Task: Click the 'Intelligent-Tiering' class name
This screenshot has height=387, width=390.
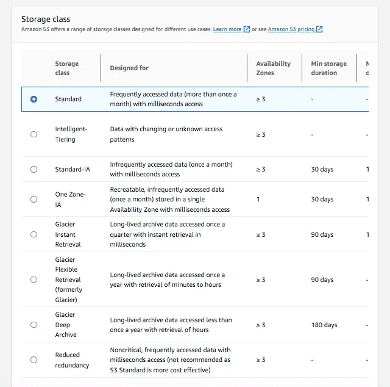Action: click(71, 134)
